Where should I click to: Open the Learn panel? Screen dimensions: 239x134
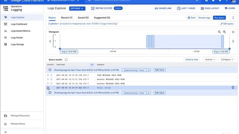pos(230,8)
